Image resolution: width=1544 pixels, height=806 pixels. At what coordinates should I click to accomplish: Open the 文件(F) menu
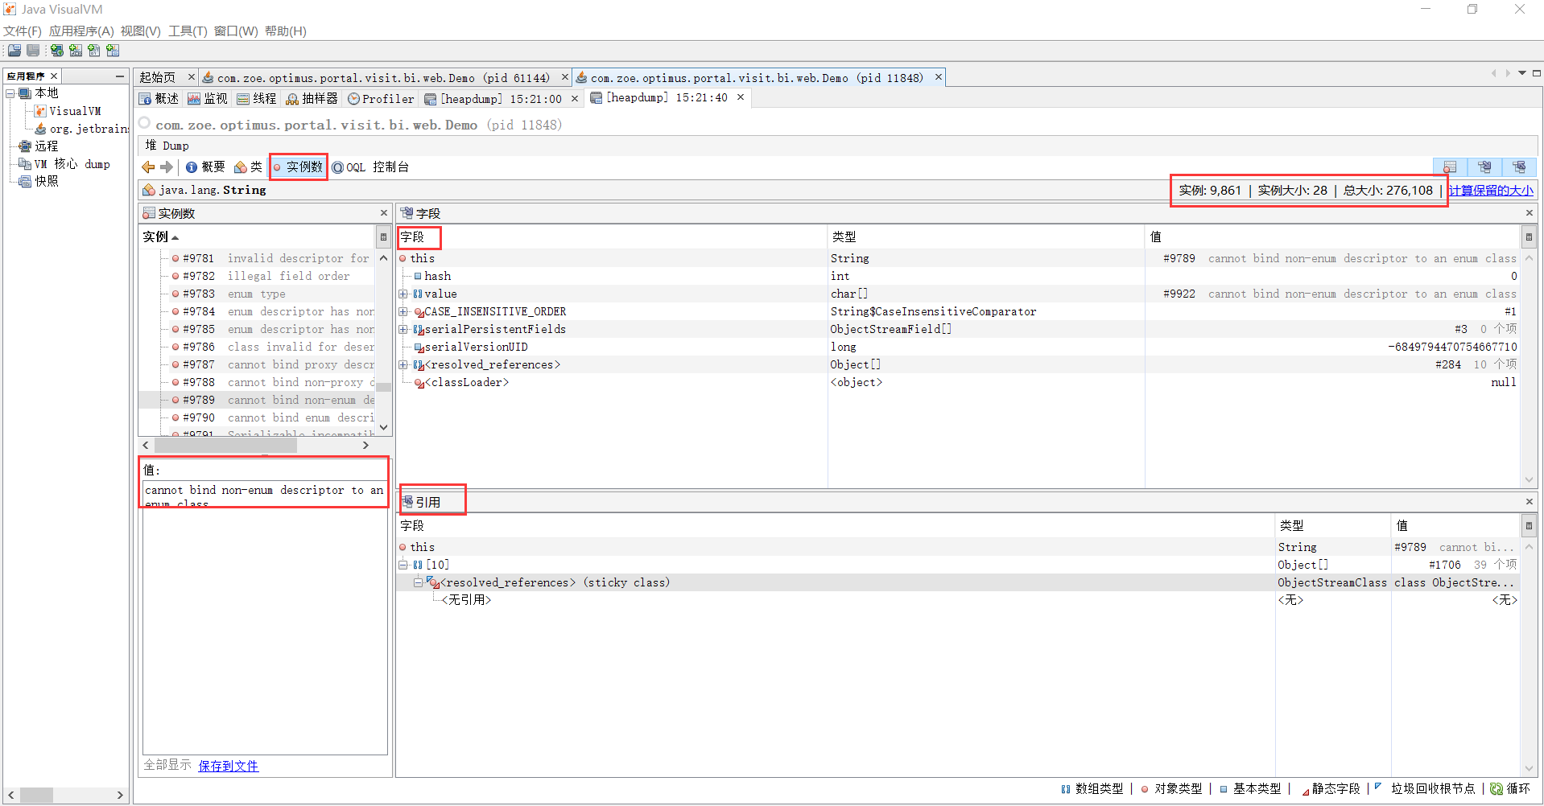point(23,31)
